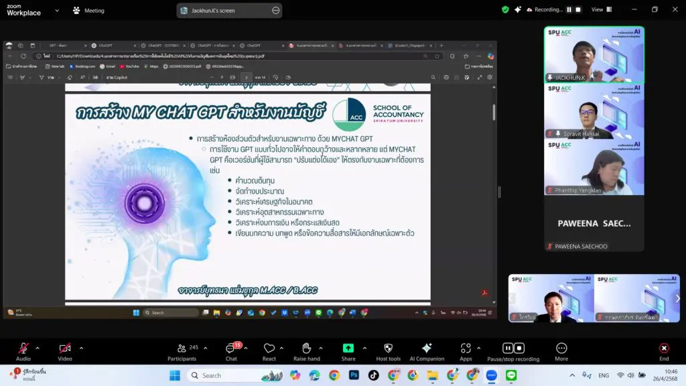Stop recording from the bottom toolbar

(x=519, y=348)
